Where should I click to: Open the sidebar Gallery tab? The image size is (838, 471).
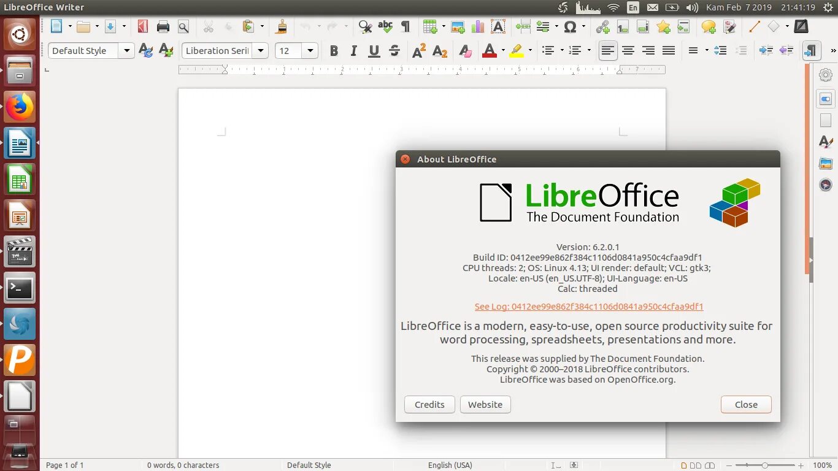[x=826, y=163]
